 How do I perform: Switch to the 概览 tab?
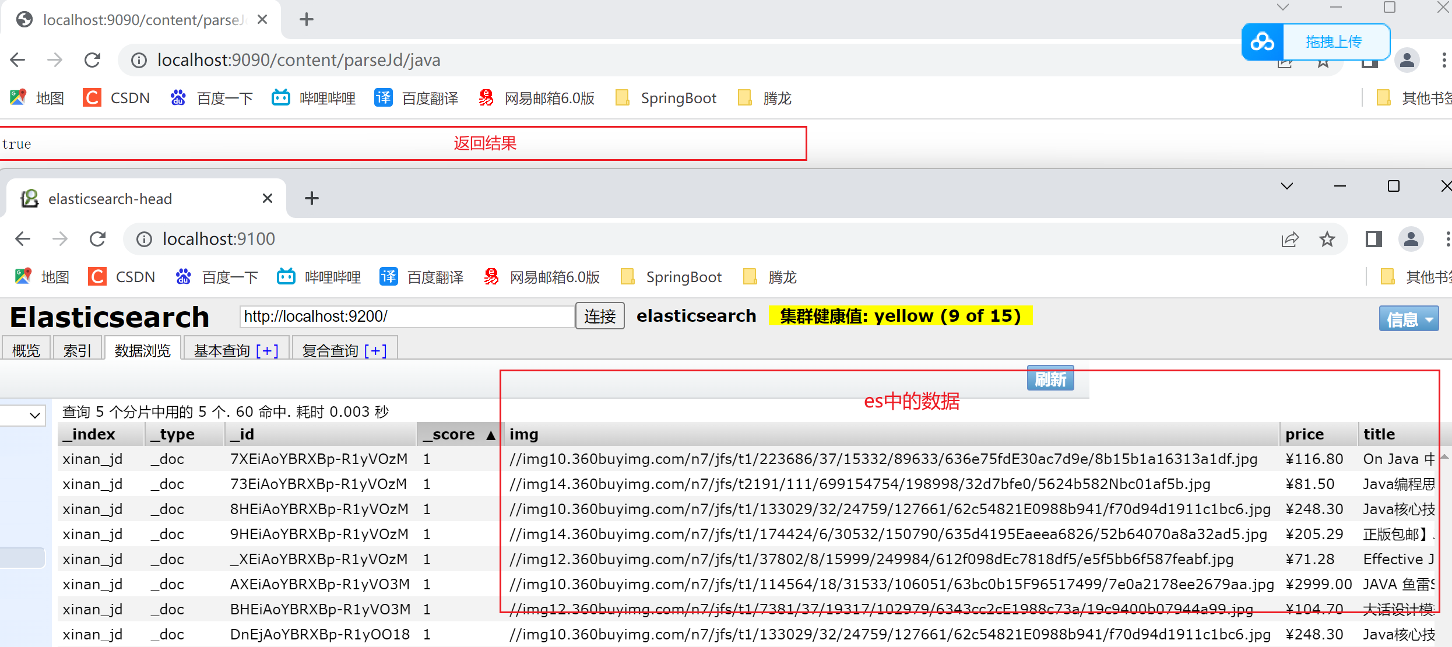point(26,350)
